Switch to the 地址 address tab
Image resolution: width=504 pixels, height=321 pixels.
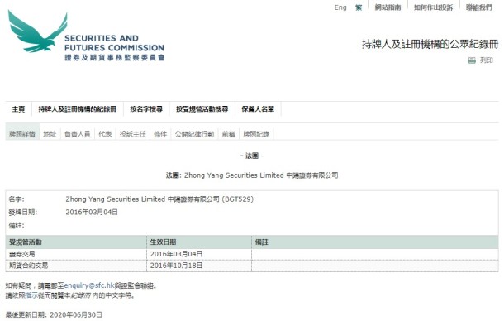click(x=50, y=134)
